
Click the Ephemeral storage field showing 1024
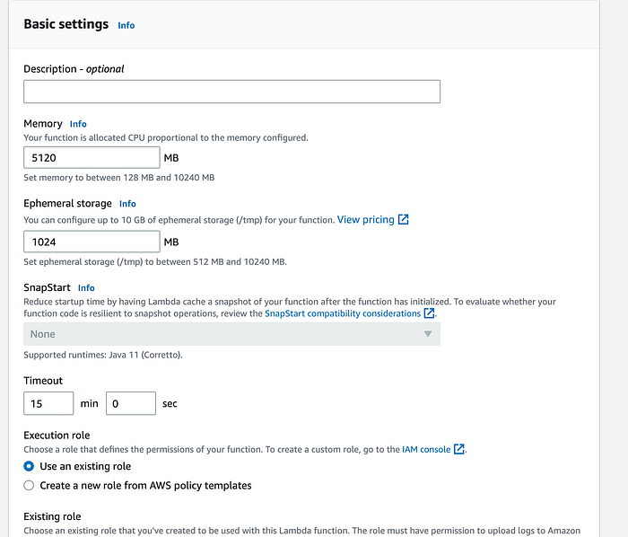tap(92, 242)
